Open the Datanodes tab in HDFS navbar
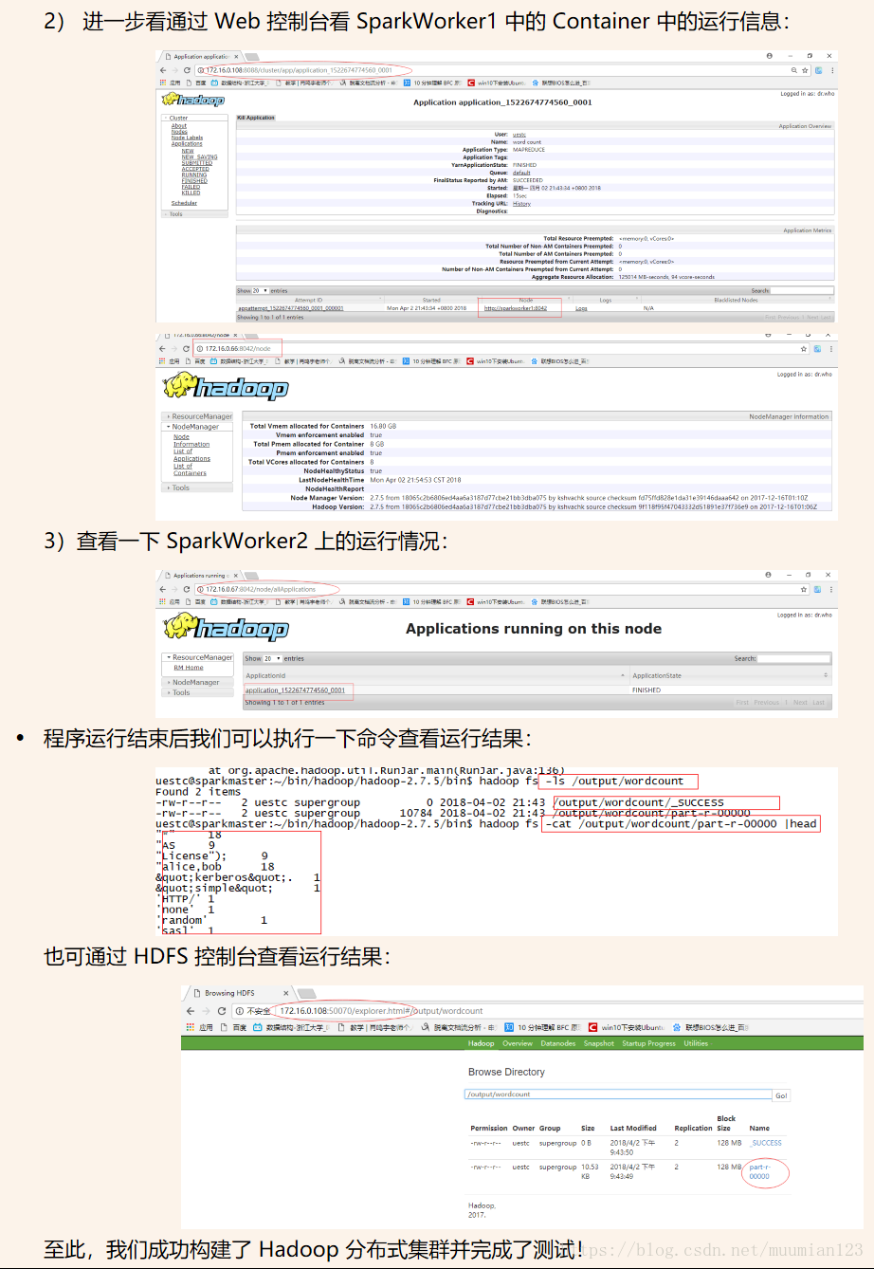Viewport: 874px width, 1269px height. pos(558,1043)
